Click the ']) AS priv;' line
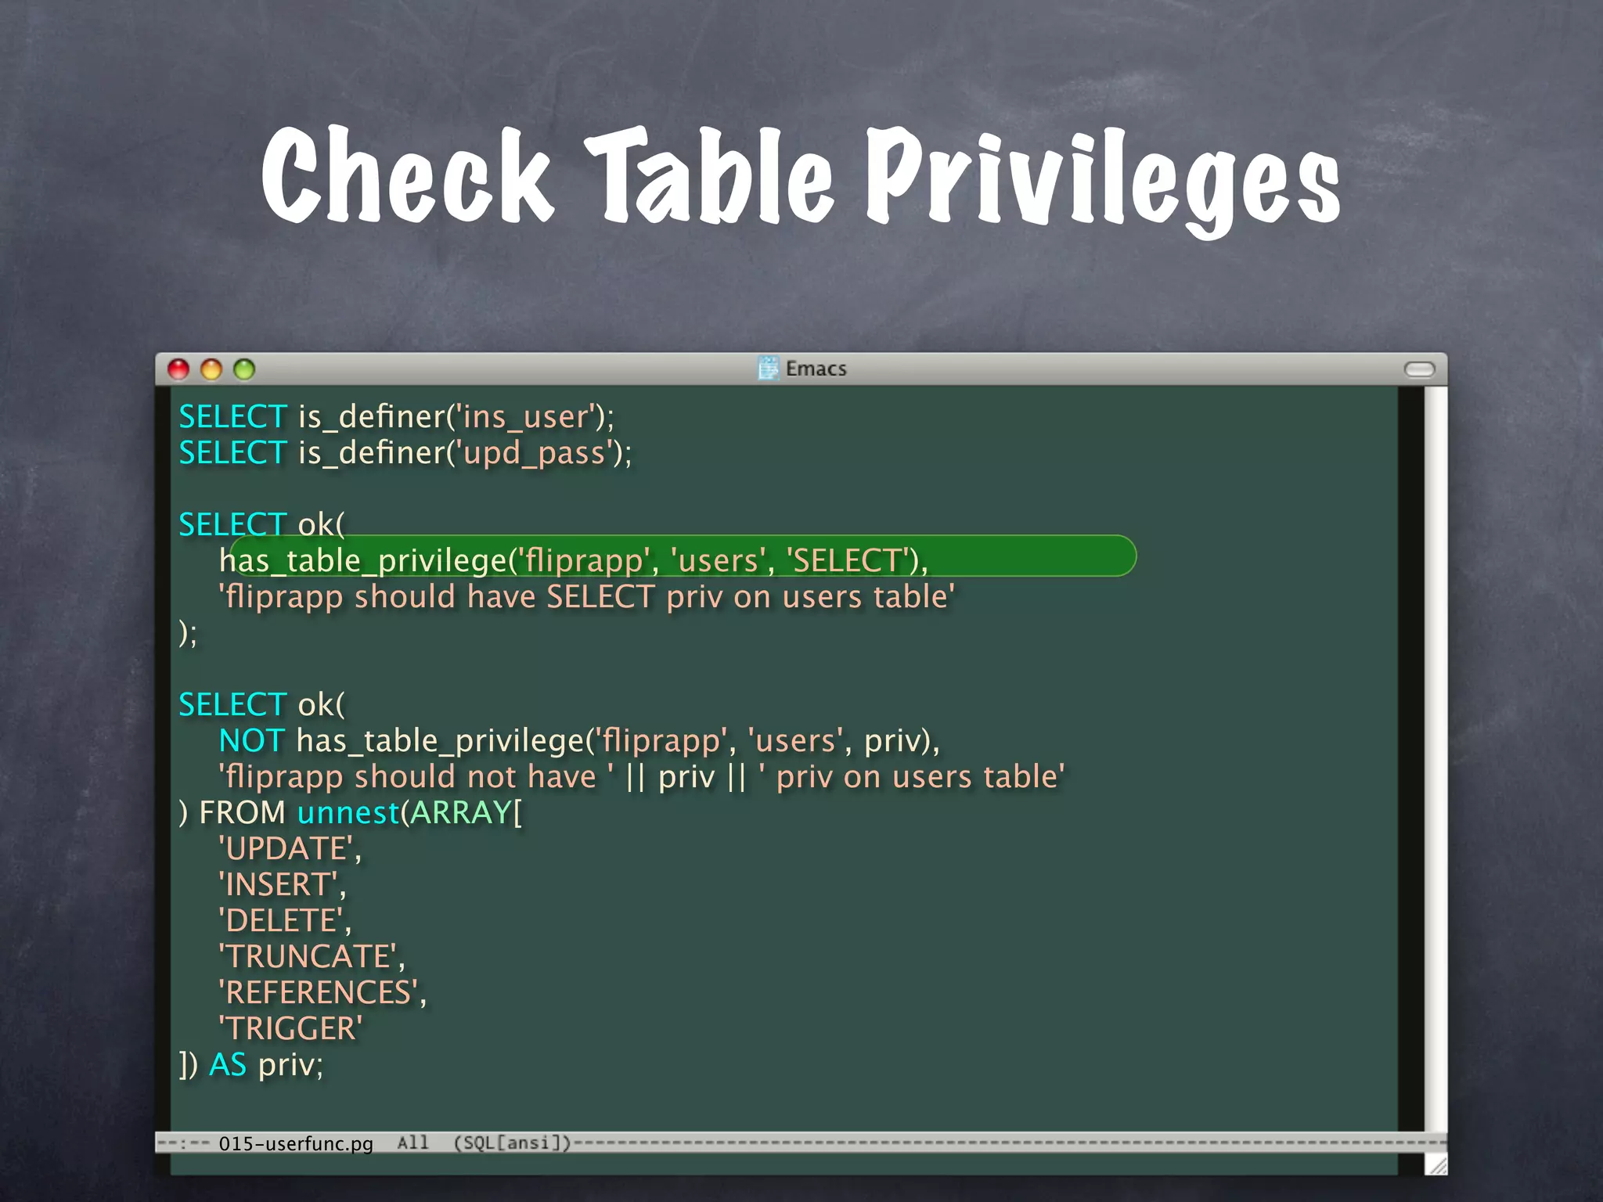 (251, 1064)
